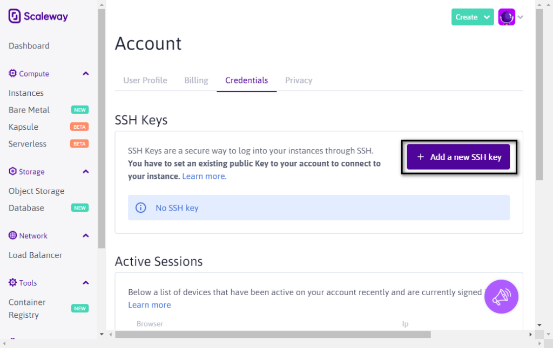The image size is (553, 348).
Task: Click the Compute chip icon
Action: [x=13, y=73]
